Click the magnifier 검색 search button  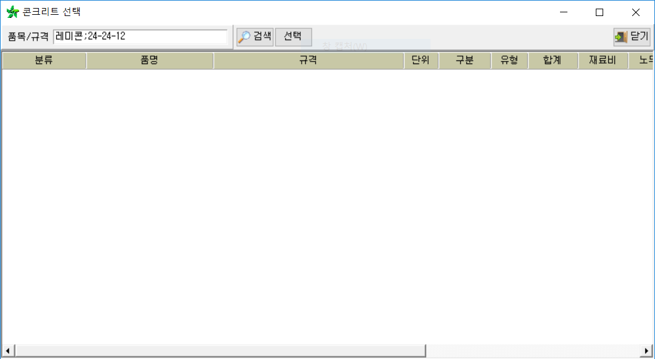255,36
